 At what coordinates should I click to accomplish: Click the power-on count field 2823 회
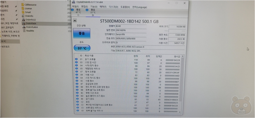coord(177,39)
